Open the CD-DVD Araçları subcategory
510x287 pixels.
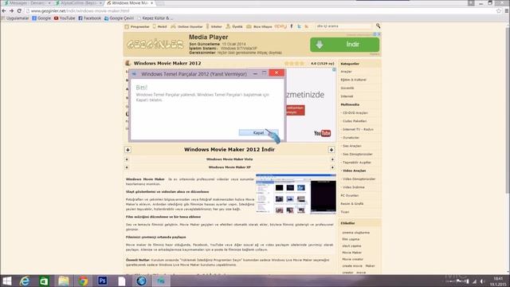(355, 113)
